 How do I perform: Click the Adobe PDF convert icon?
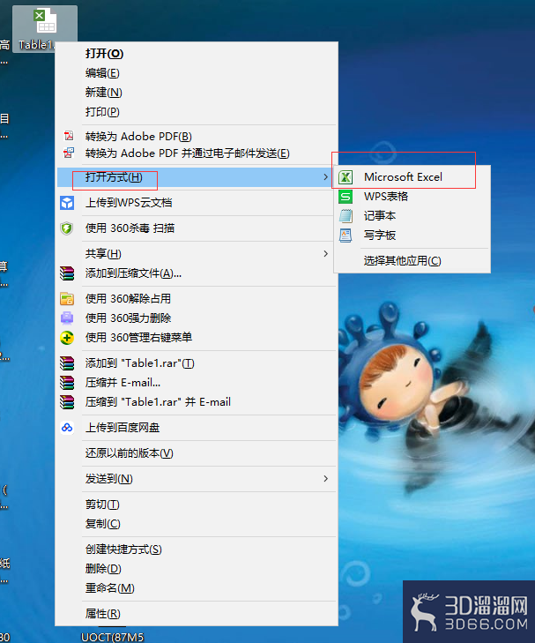tap(69, 136)
